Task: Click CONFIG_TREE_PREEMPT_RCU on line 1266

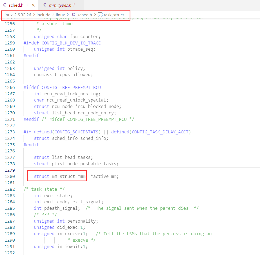Action: (x=71, y=87)
